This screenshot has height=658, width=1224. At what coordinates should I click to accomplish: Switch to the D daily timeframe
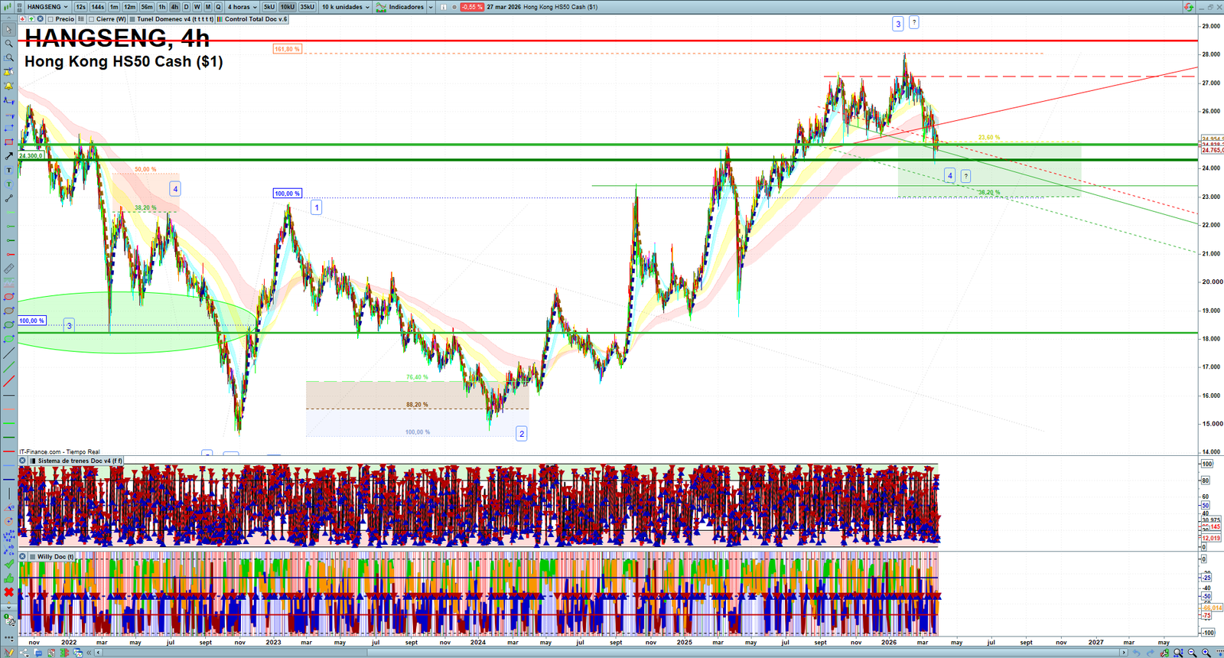[x=186, y=7]
